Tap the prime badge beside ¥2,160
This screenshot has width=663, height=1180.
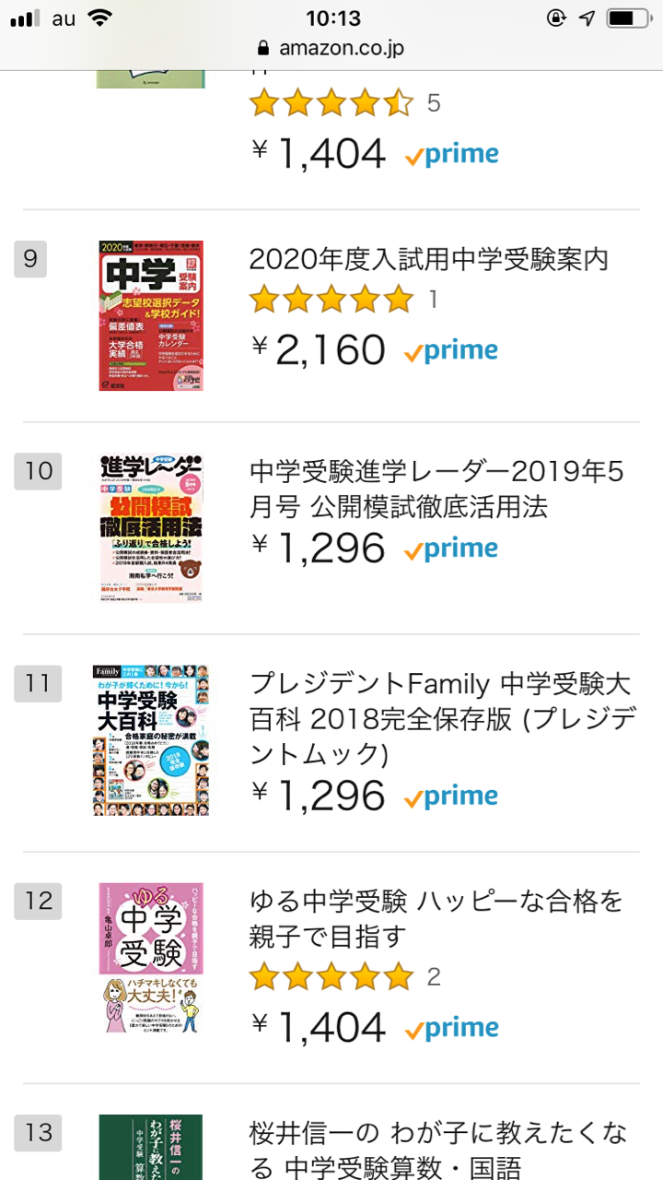click(x=451, y=351)
